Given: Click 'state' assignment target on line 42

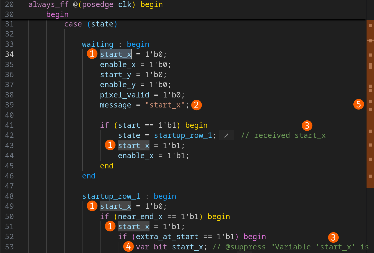Looking at the screenshot, I should (129, 135).
